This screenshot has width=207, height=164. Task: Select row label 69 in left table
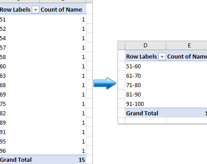[x=3, y=95]
